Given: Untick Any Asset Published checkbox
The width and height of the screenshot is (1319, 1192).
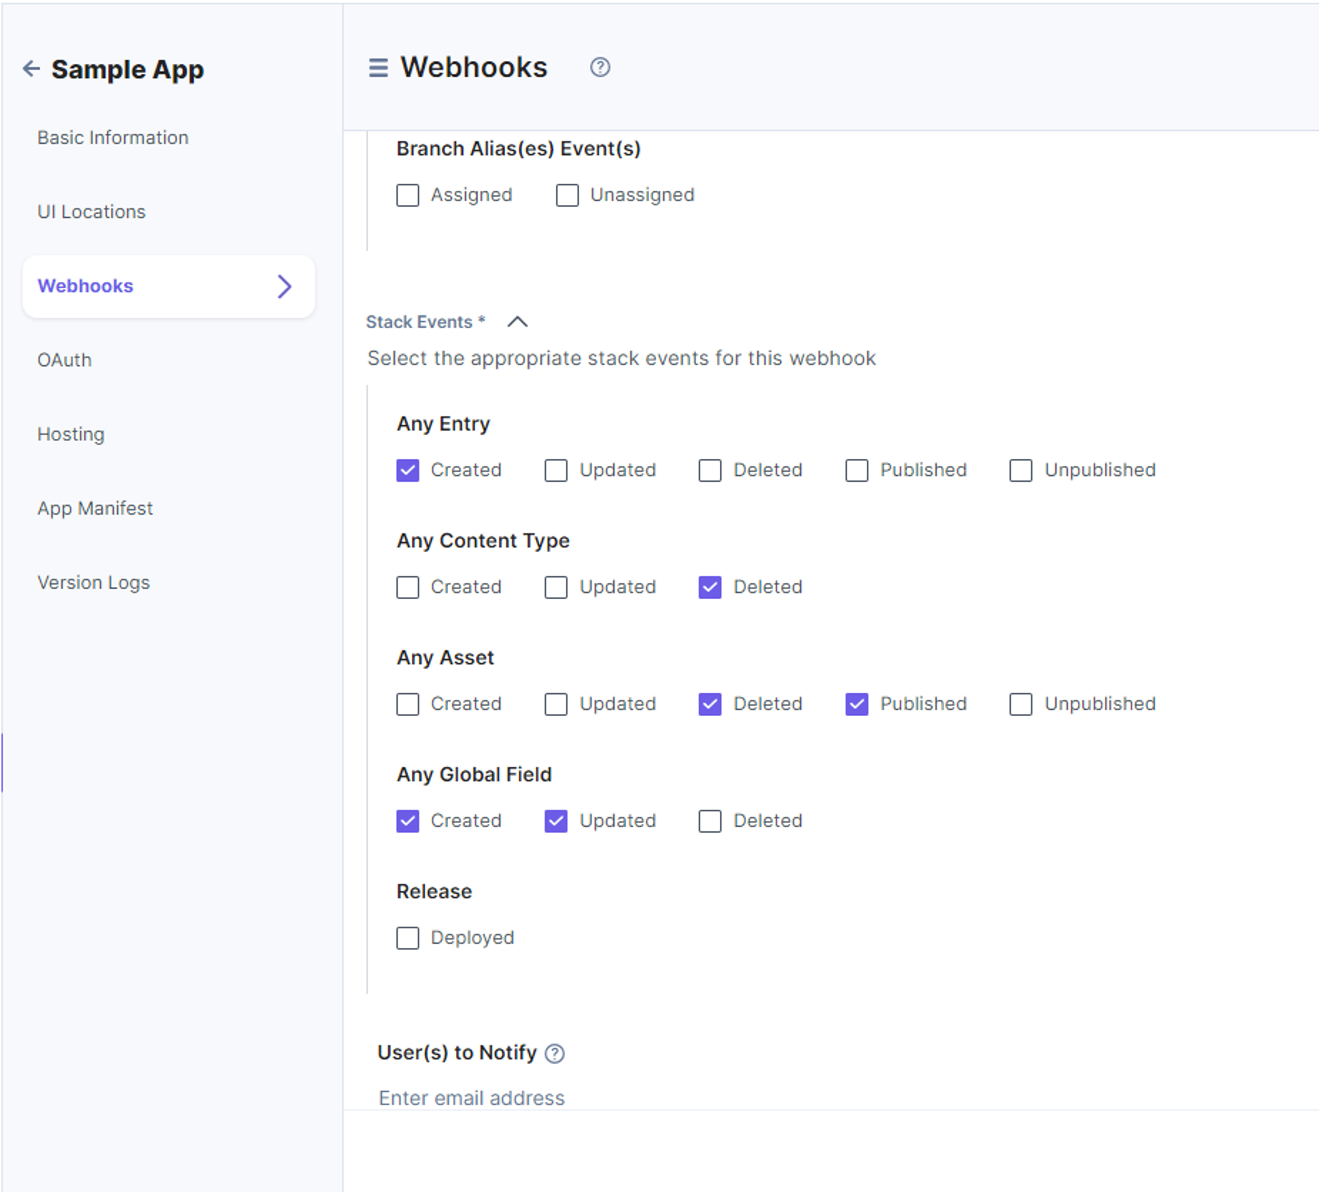Looking at the screenshot, I should (857, 705).
